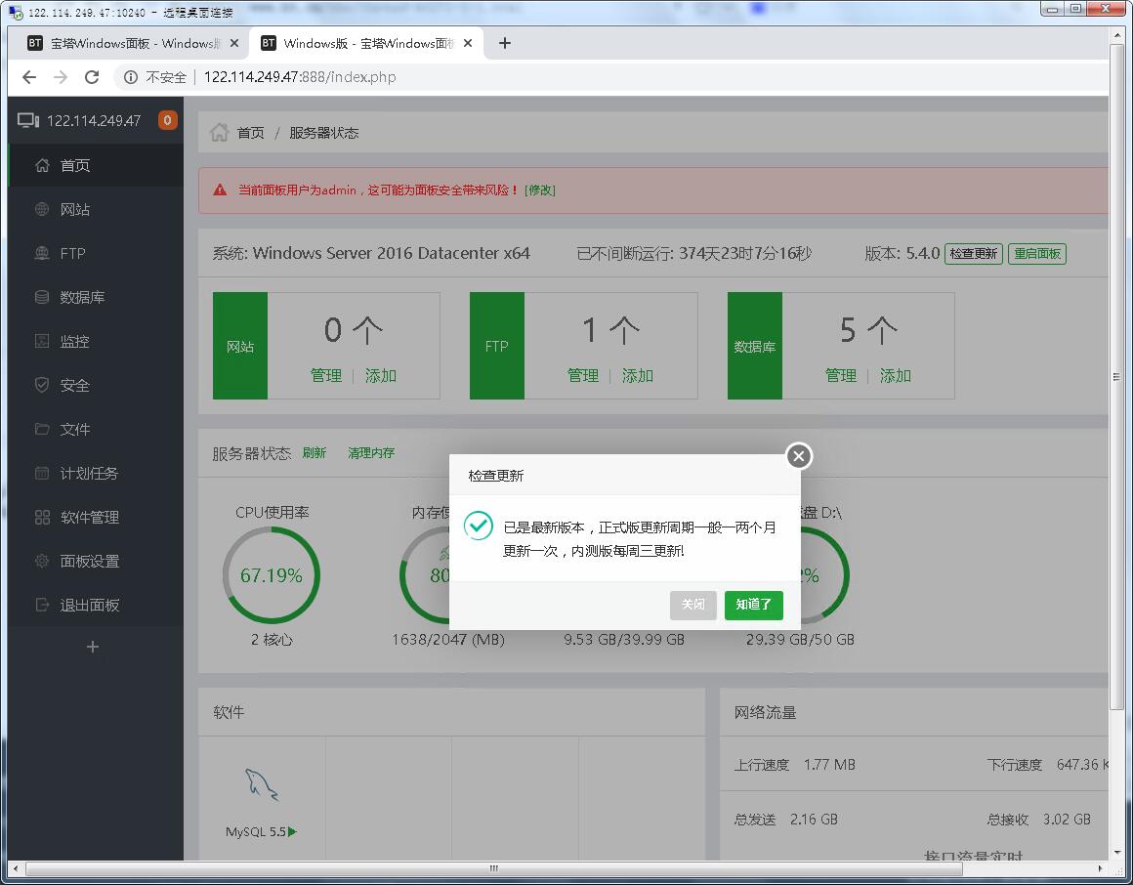Open the 计划任务 menu item
Image resolution: width=1133 pixels, height=885 pixels.
(96, 473)
